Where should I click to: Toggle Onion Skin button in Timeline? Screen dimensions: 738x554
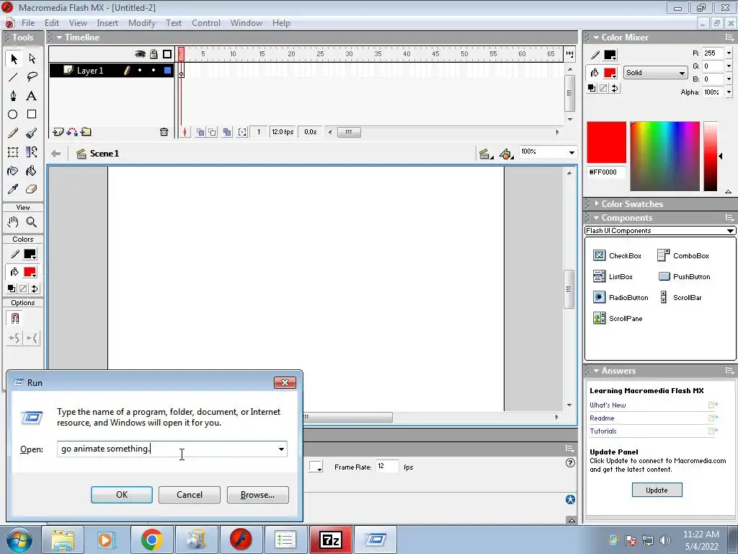[x=200, y=133]
